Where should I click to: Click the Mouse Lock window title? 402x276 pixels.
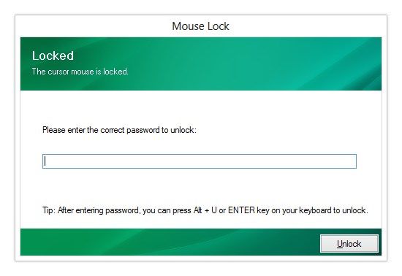click(200, 26)
